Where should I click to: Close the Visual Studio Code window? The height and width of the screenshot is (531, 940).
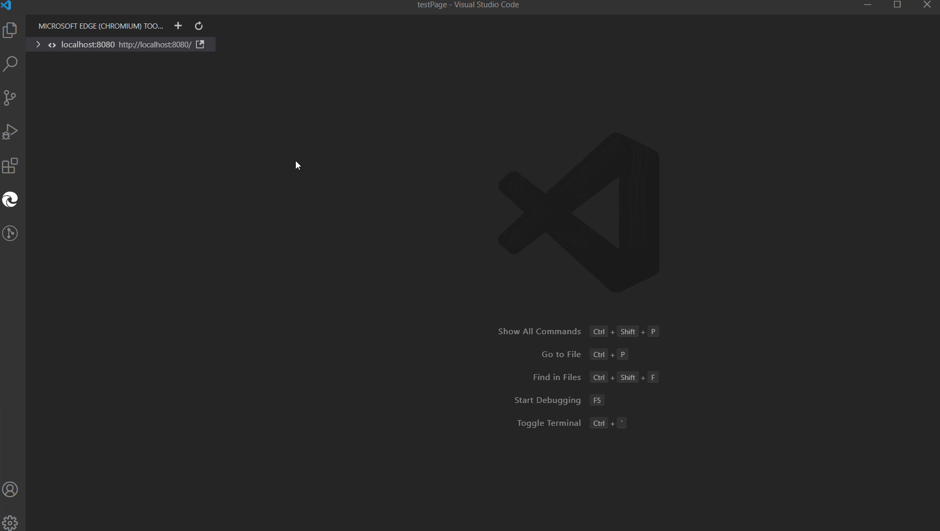point(927,5)
